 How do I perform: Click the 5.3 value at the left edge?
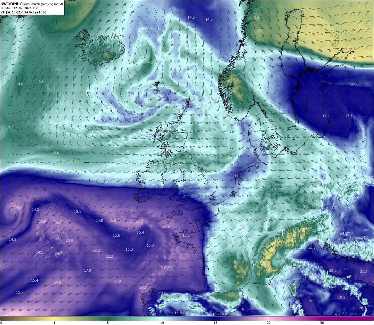point(11,126)
